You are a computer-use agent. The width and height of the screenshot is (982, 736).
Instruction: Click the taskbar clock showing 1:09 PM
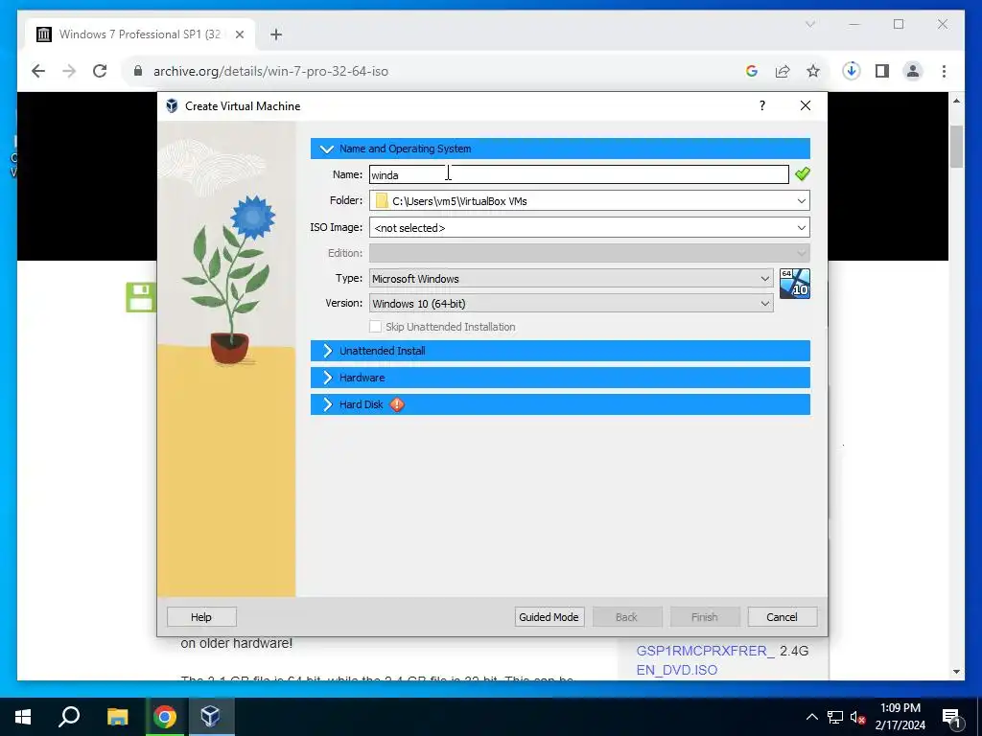[x=900, y=717]
